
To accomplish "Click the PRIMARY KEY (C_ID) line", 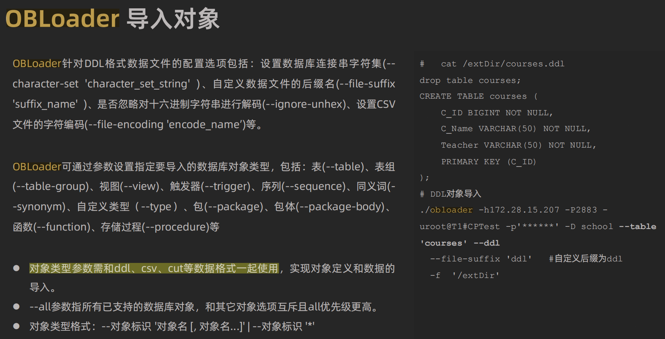I will (488, 162).
